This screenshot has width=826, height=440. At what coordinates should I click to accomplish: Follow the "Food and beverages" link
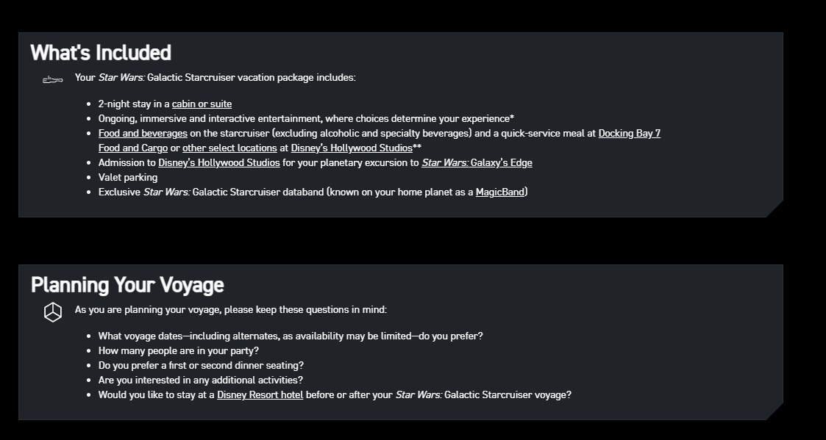143,134
